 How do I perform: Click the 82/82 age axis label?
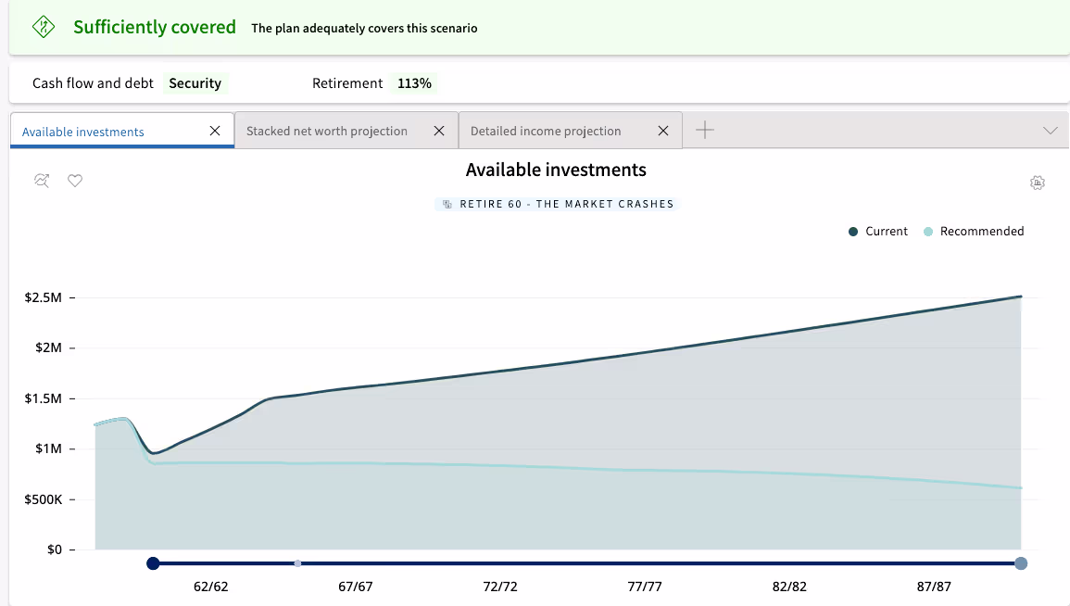(x=789, y=587)
